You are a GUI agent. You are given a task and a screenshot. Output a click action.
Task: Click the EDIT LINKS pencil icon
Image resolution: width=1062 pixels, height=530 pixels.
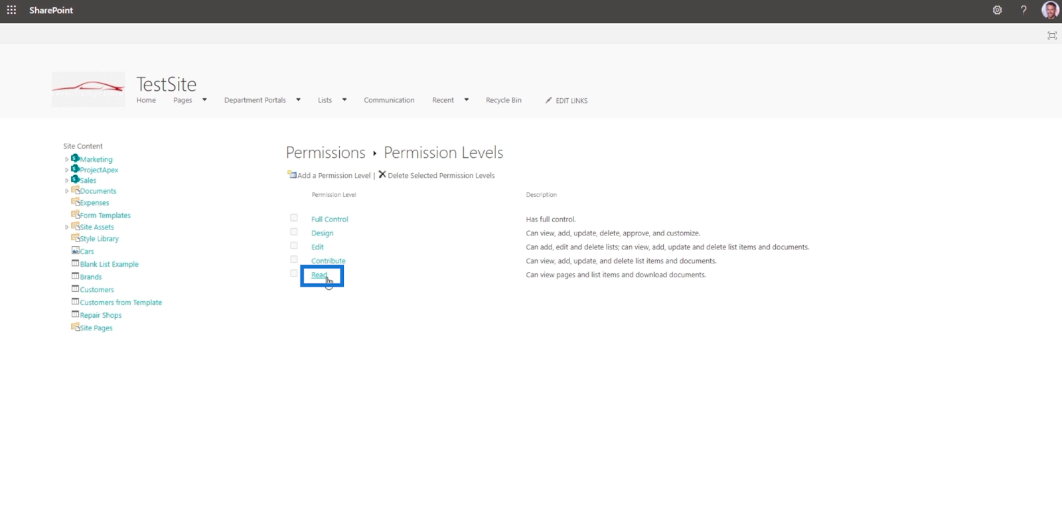[x=548, y=100]
